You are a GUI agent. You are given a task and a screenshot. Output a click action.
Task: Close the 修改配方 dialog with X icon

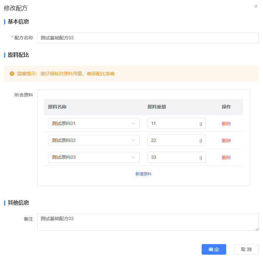256,6
